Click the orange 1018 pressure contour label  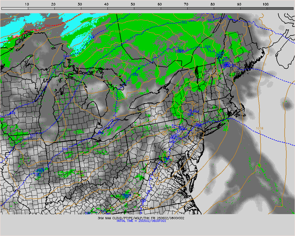tap(260, 128)
